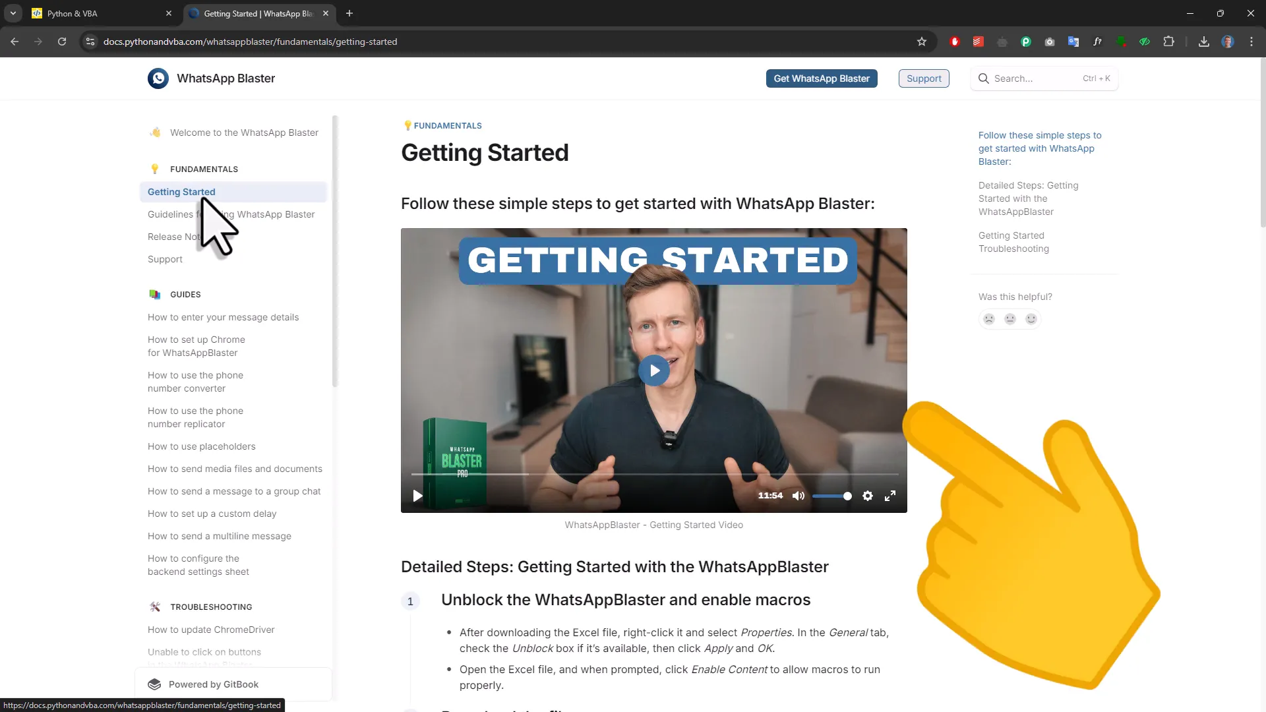
Task: Click Powered by GitBook link
Action: 233,684
